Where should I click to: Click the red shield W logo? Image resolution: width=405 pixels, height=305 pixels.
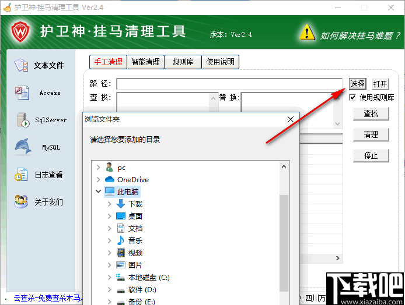[20, 31]
